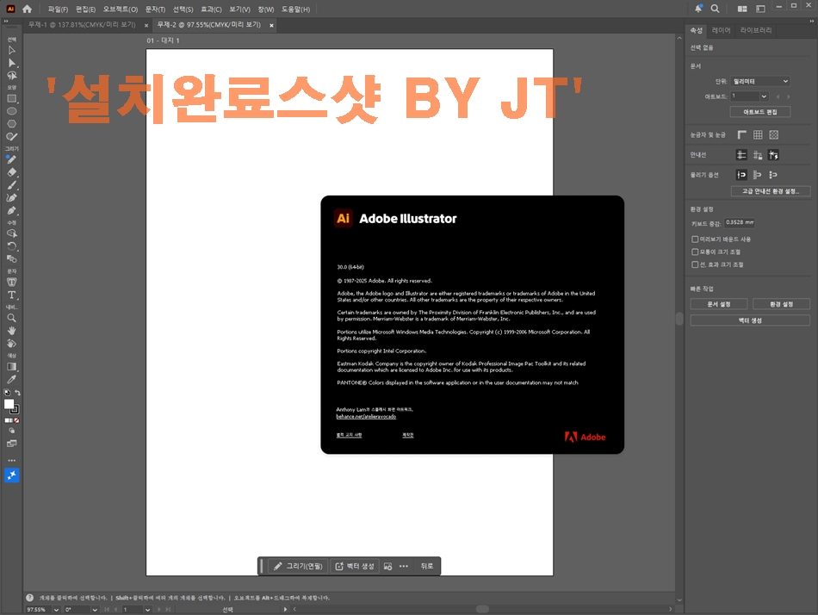Screen dimensions: 818x615
Task: Select the Type tool
Action: pos(12,295)
